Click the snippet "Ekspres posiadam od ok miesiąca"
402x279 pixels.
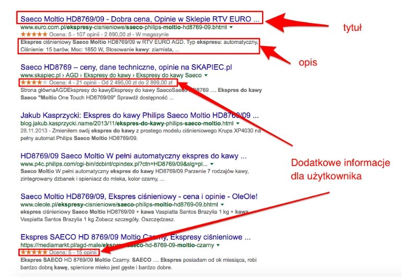[138, 264]
